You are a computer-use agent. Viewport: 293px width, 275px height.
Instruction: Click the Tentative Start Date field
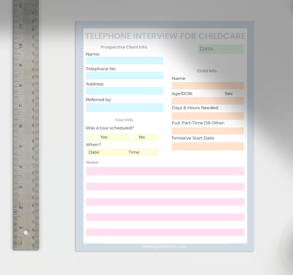(x=208, y=146)
